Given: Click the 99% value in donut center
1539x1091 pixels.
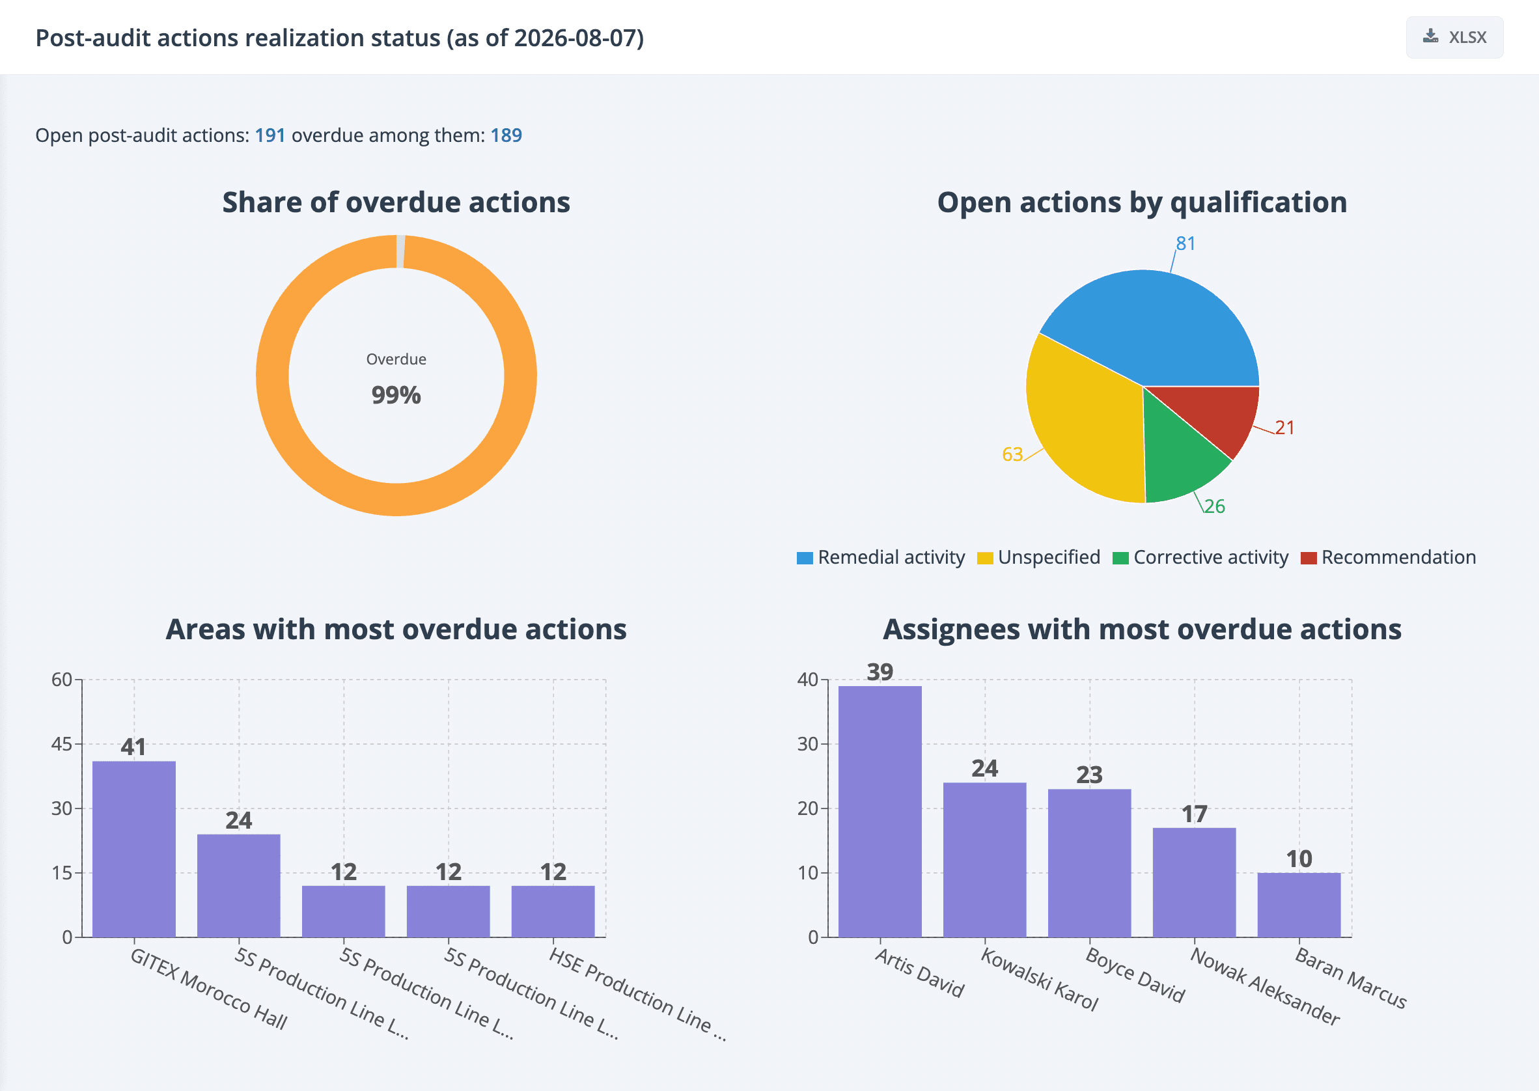Looking at the screenshot, I should 396,395.
